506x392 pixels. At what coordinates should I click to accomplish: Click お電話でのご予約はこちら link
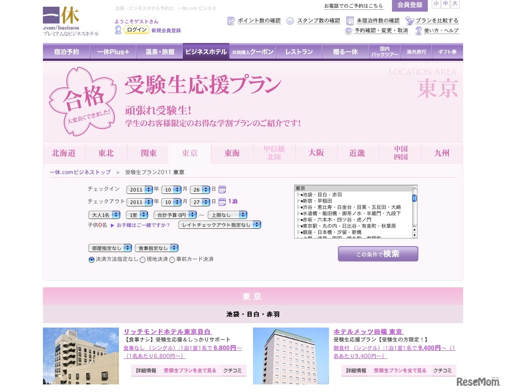[354, 6]
